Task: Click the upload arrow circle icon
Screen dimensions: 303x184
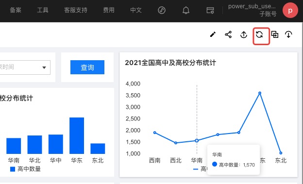Action: 244,35
